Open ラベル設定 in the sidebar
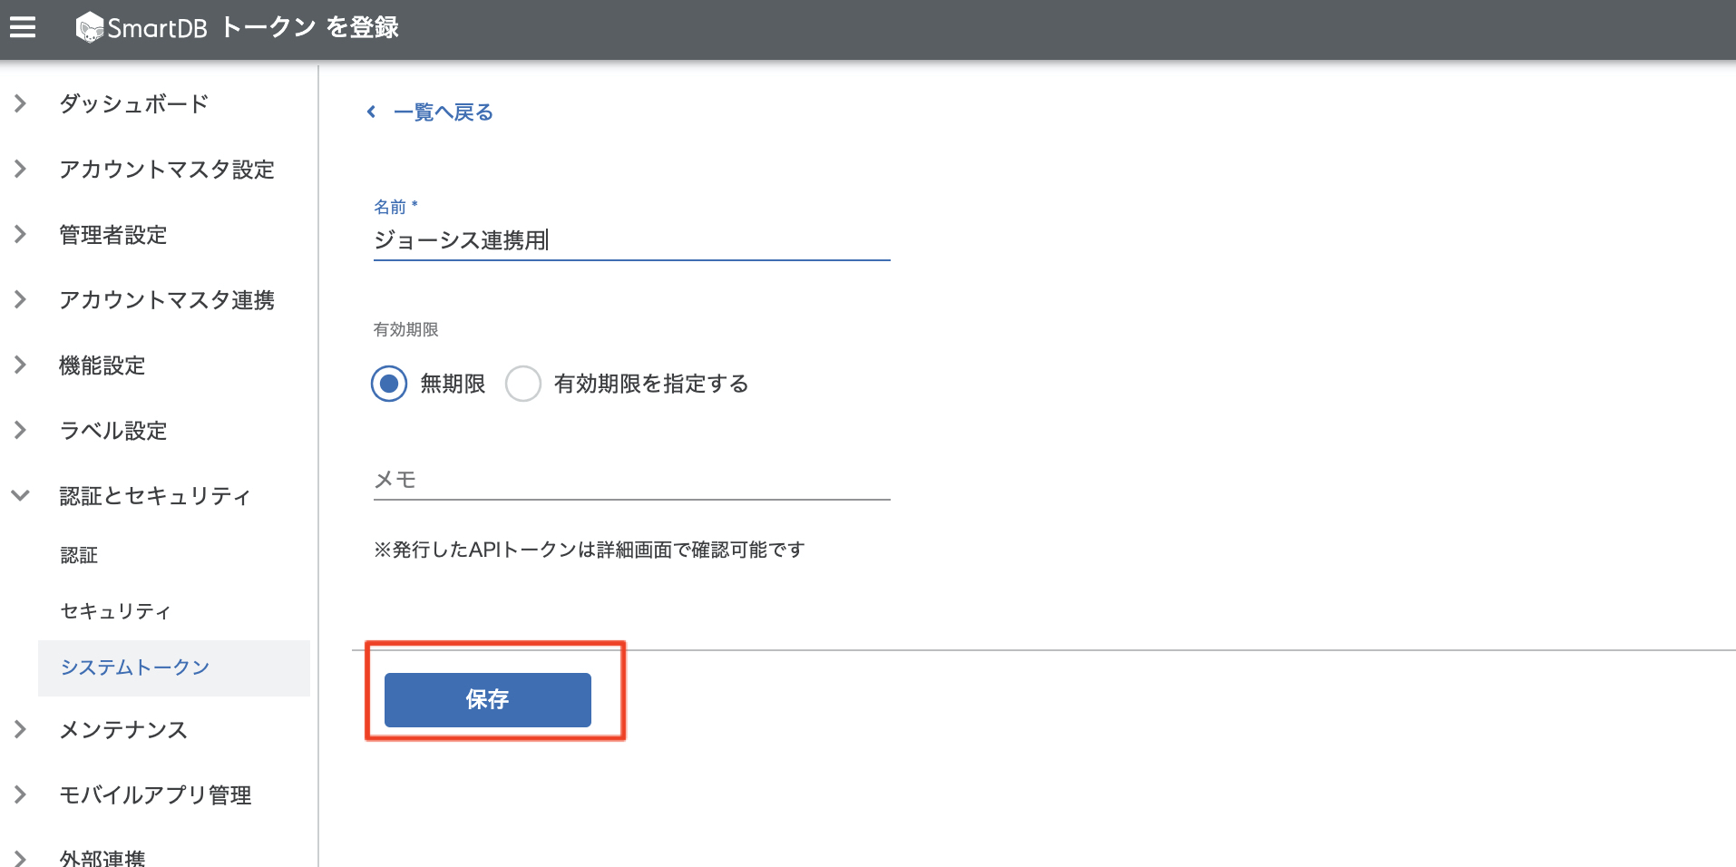 (113, 431)
